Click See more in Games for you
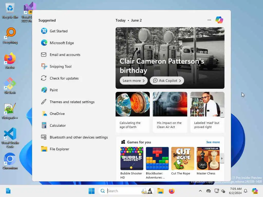This screenshot has height=197, width=263. 213,142
